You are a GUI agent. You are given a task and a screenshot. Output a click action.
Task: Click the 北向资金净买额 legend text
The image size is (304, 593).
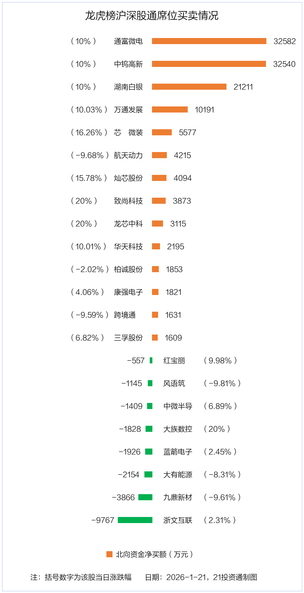click(154, 554)
